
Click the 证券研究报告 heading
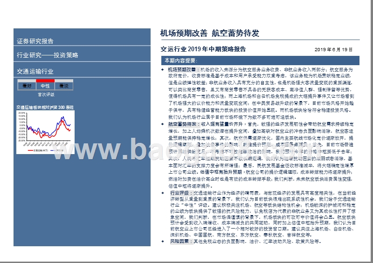tap(35, 41)
